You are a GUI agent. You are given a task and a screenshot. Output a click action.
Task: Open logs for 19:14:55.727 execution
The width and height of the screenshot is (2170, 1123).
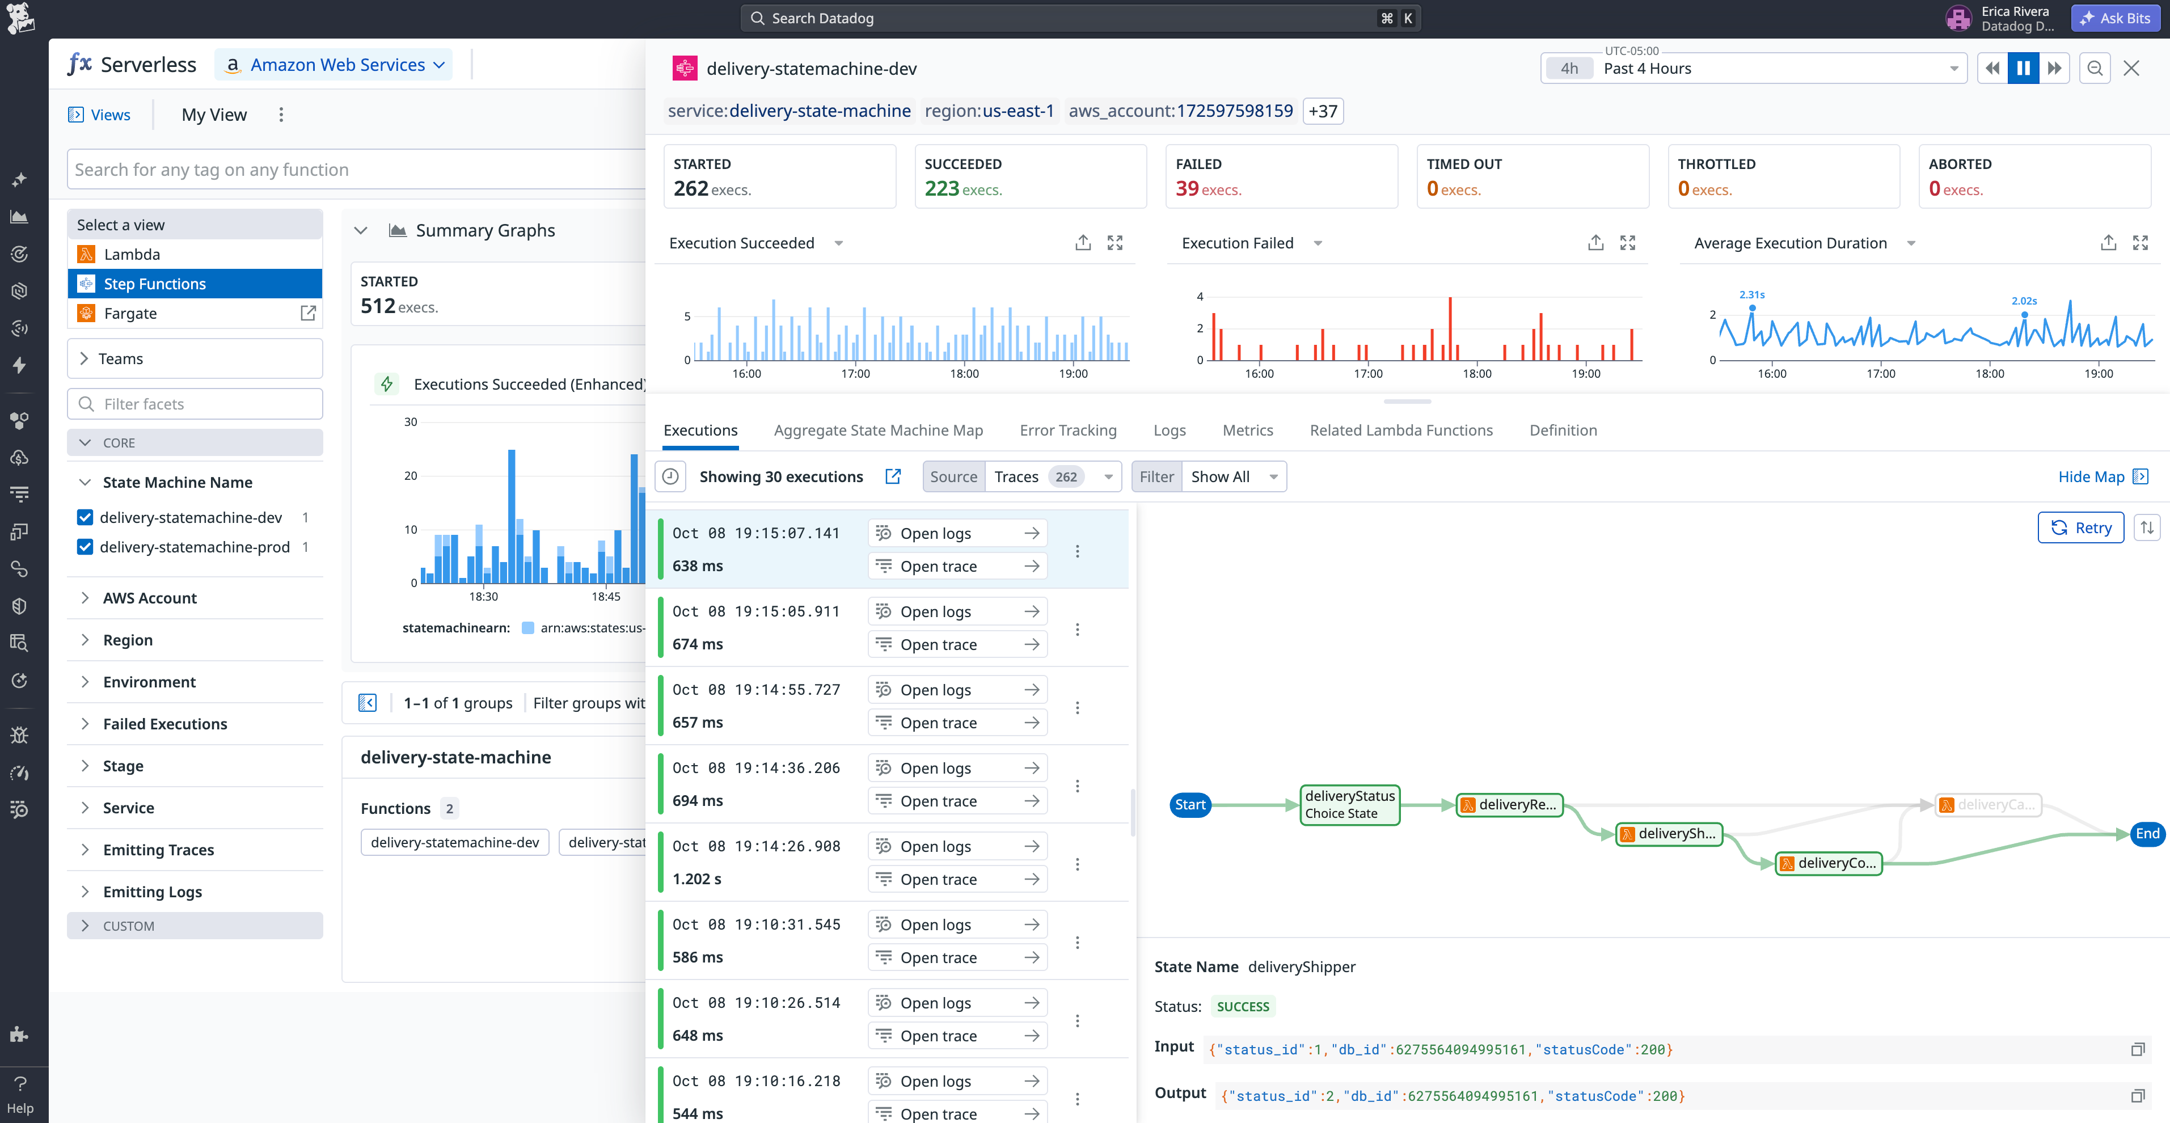[957, 690]
